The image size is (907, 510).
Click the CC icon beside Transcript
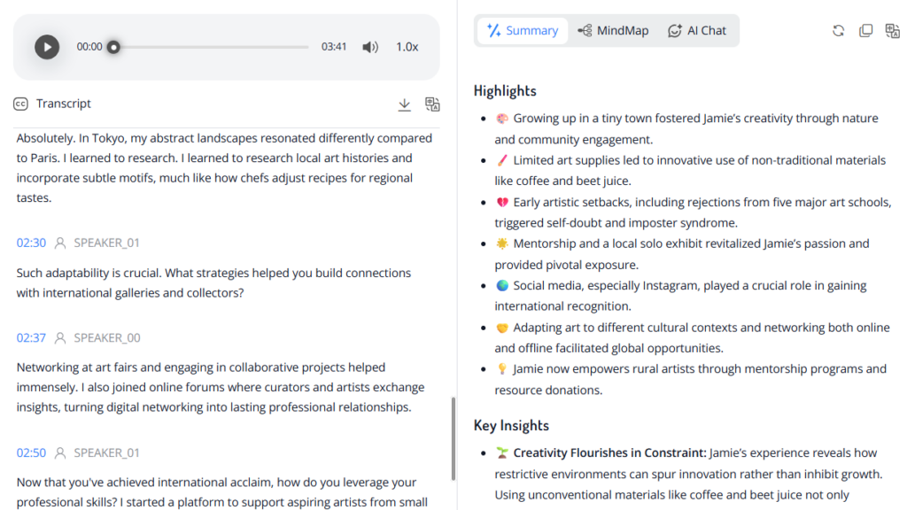point(22,104)
